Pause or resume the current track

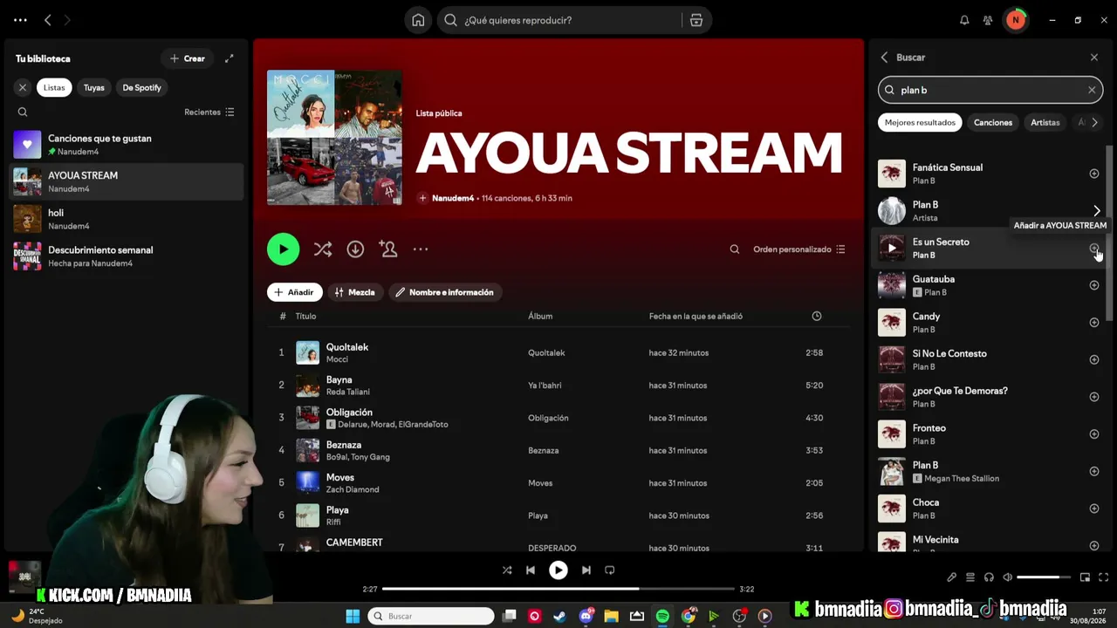coord(558,570)
